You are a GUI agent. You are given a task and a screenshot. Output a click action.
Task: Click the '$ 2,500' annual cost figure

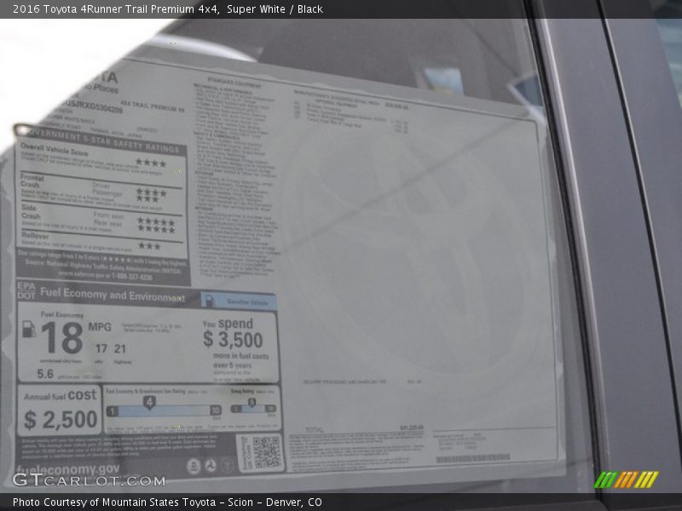coord(61,420)
